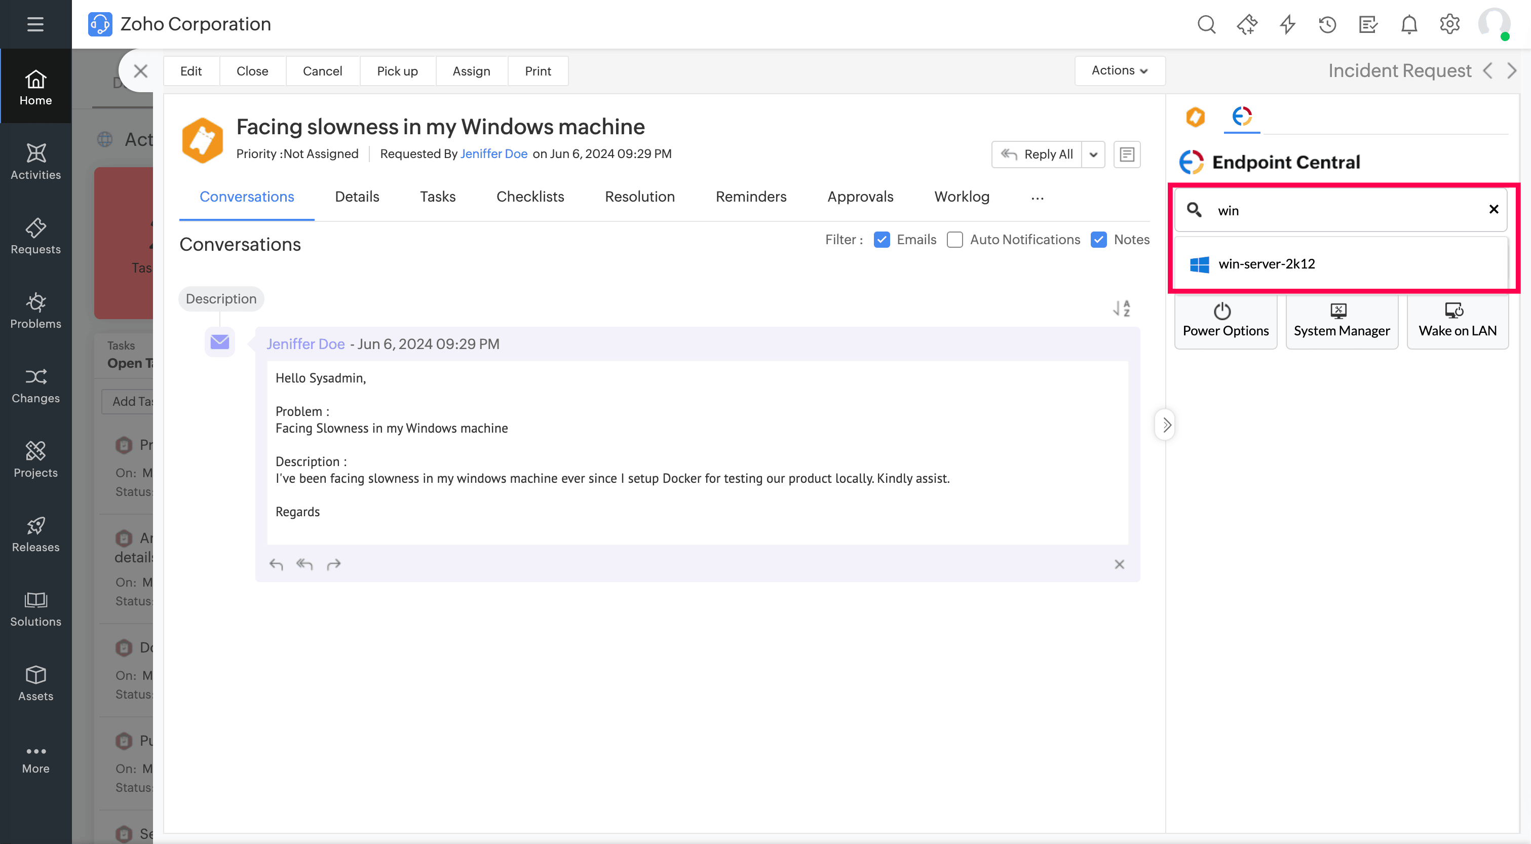Viewport: 1531px width, 844px height.
Task: Click forward arrow icon under message
Action: tap(333, 564)
